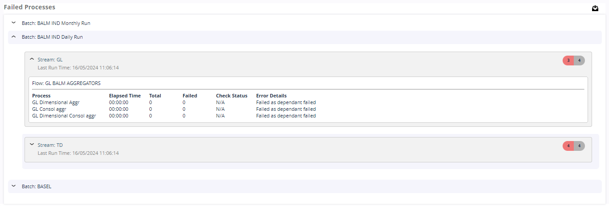Click the Failed Processes title
The width and height of the screenshot is (609, 206).
29,7
